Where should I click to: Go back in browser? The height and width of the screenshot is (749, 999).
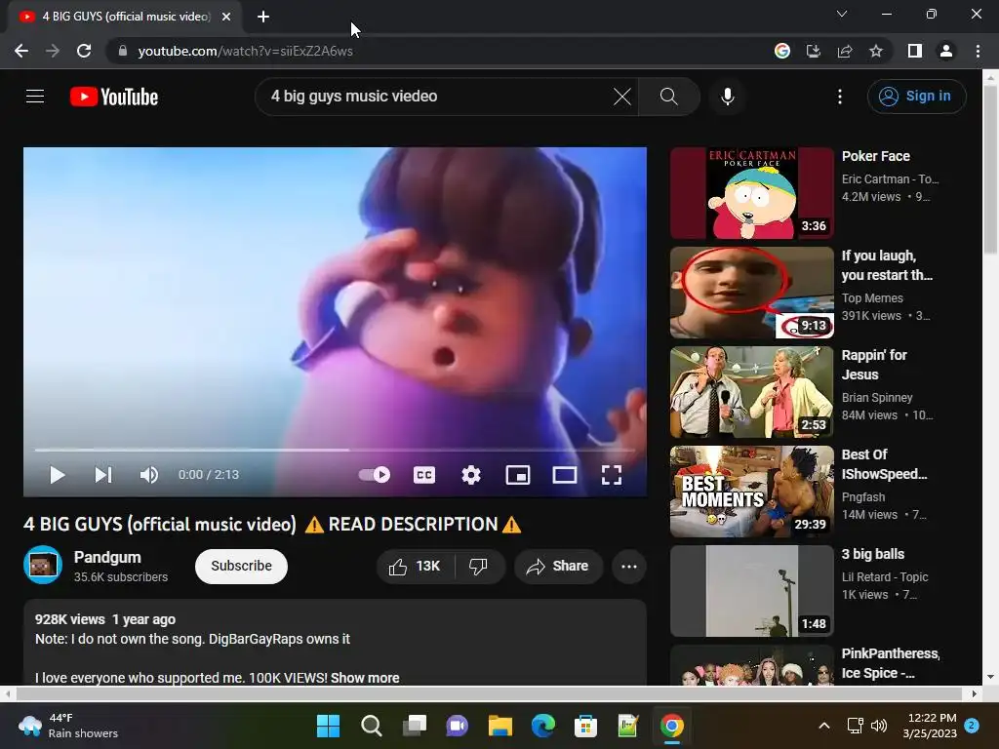21,51
